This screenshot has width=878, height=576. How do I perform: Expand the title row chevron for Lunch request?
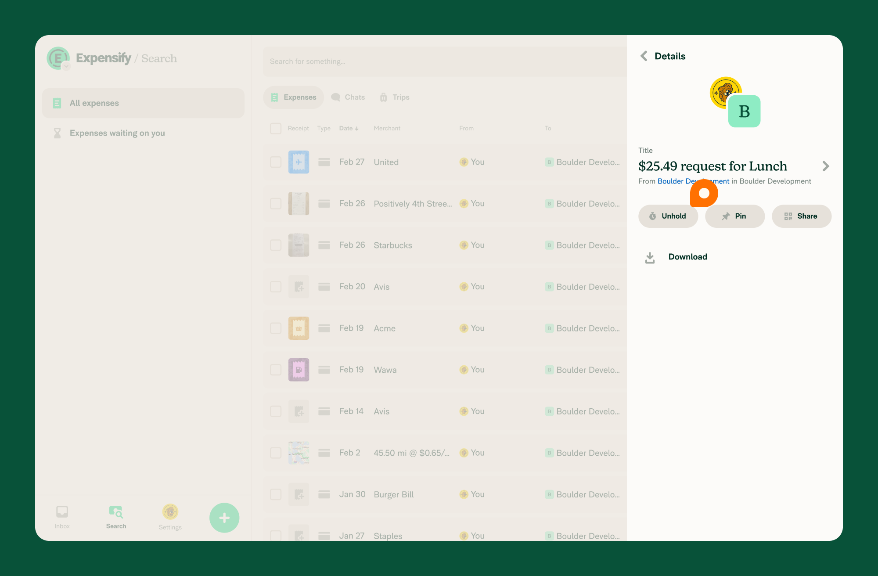pos(826,166)
